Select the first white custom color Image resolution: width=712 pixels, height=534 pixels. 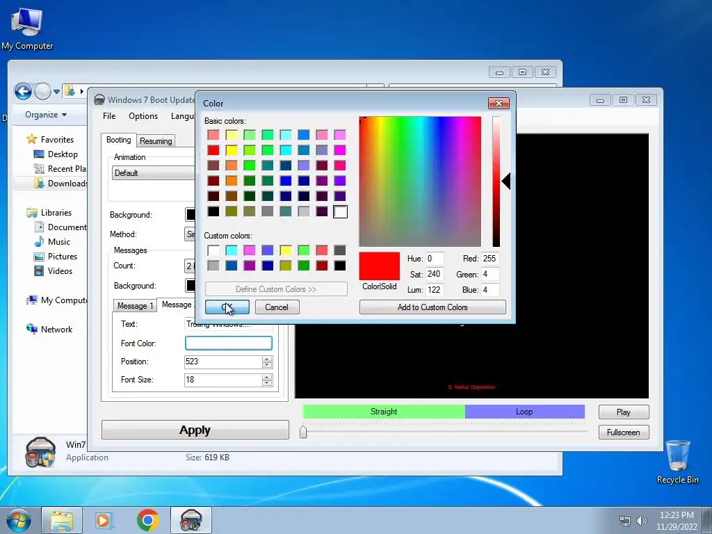(213, 250)
